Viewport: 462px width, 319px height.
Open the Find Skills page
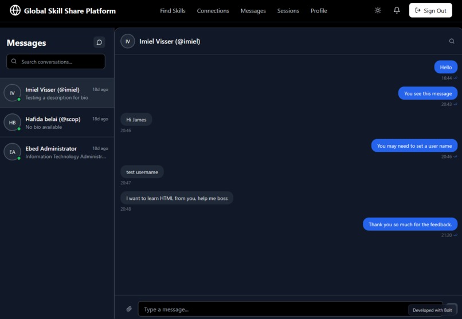pyautogui.click(x=173, y=10)
